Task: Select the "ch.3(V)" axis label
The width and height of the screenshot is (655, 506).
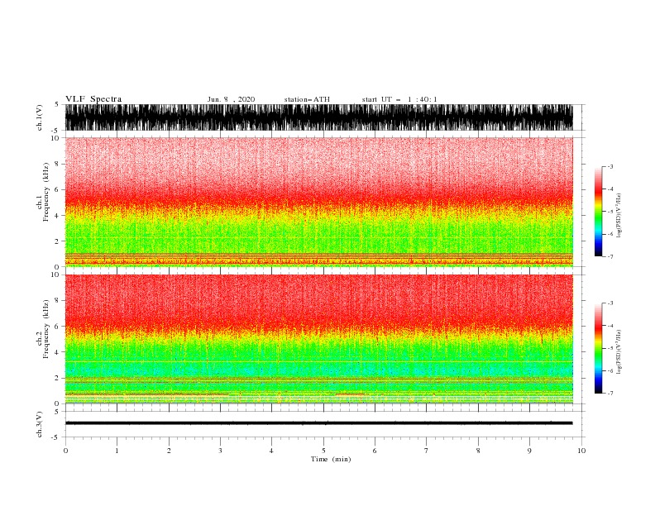Action: tap(40, 424)
